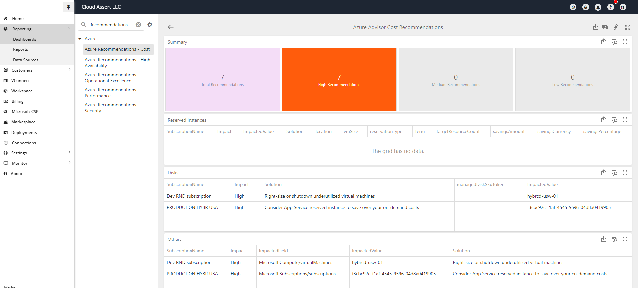This screenshot has height=288, width=638.
Task: Open filter search in Reserved Instances panel
Action: 614,120
